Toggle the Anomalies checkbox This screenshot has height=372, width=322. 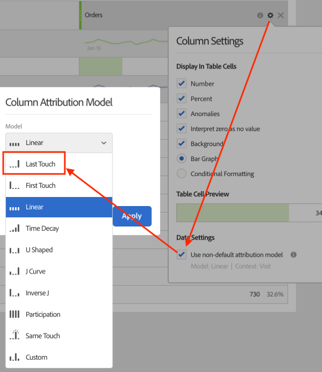182,113
